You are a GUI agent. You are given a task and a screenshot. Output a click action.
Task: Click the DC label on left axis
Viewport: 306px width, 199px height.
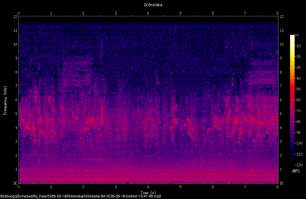(15, 183)
